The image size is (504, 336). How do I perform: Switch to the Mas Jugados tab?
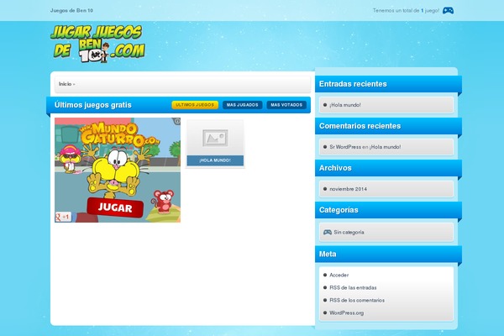(243, 105)
